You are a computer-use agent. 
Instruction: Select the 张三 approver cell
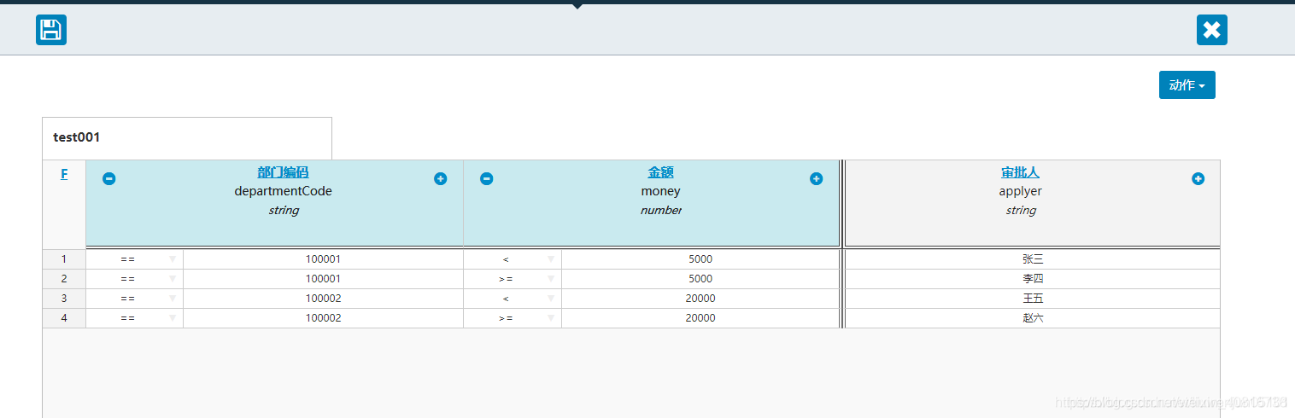1032,259
